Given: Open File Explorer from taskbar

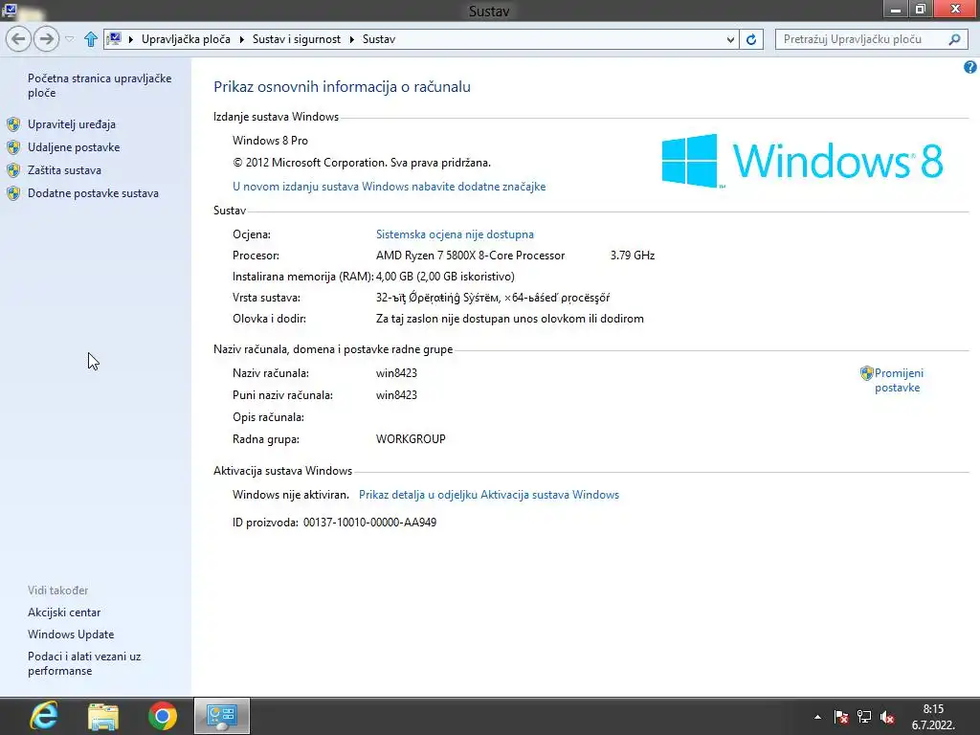Looking at the screenshot, I should tap(103, 716).
